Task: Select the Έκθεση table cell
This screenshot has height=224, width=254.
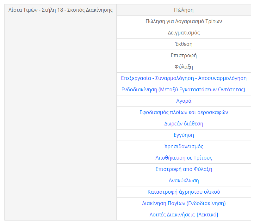Action: click(184, 44)
